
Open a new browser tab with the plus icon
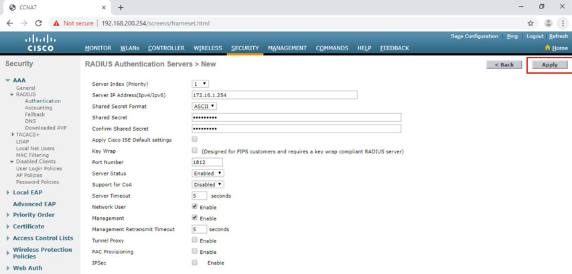[121, 7]
